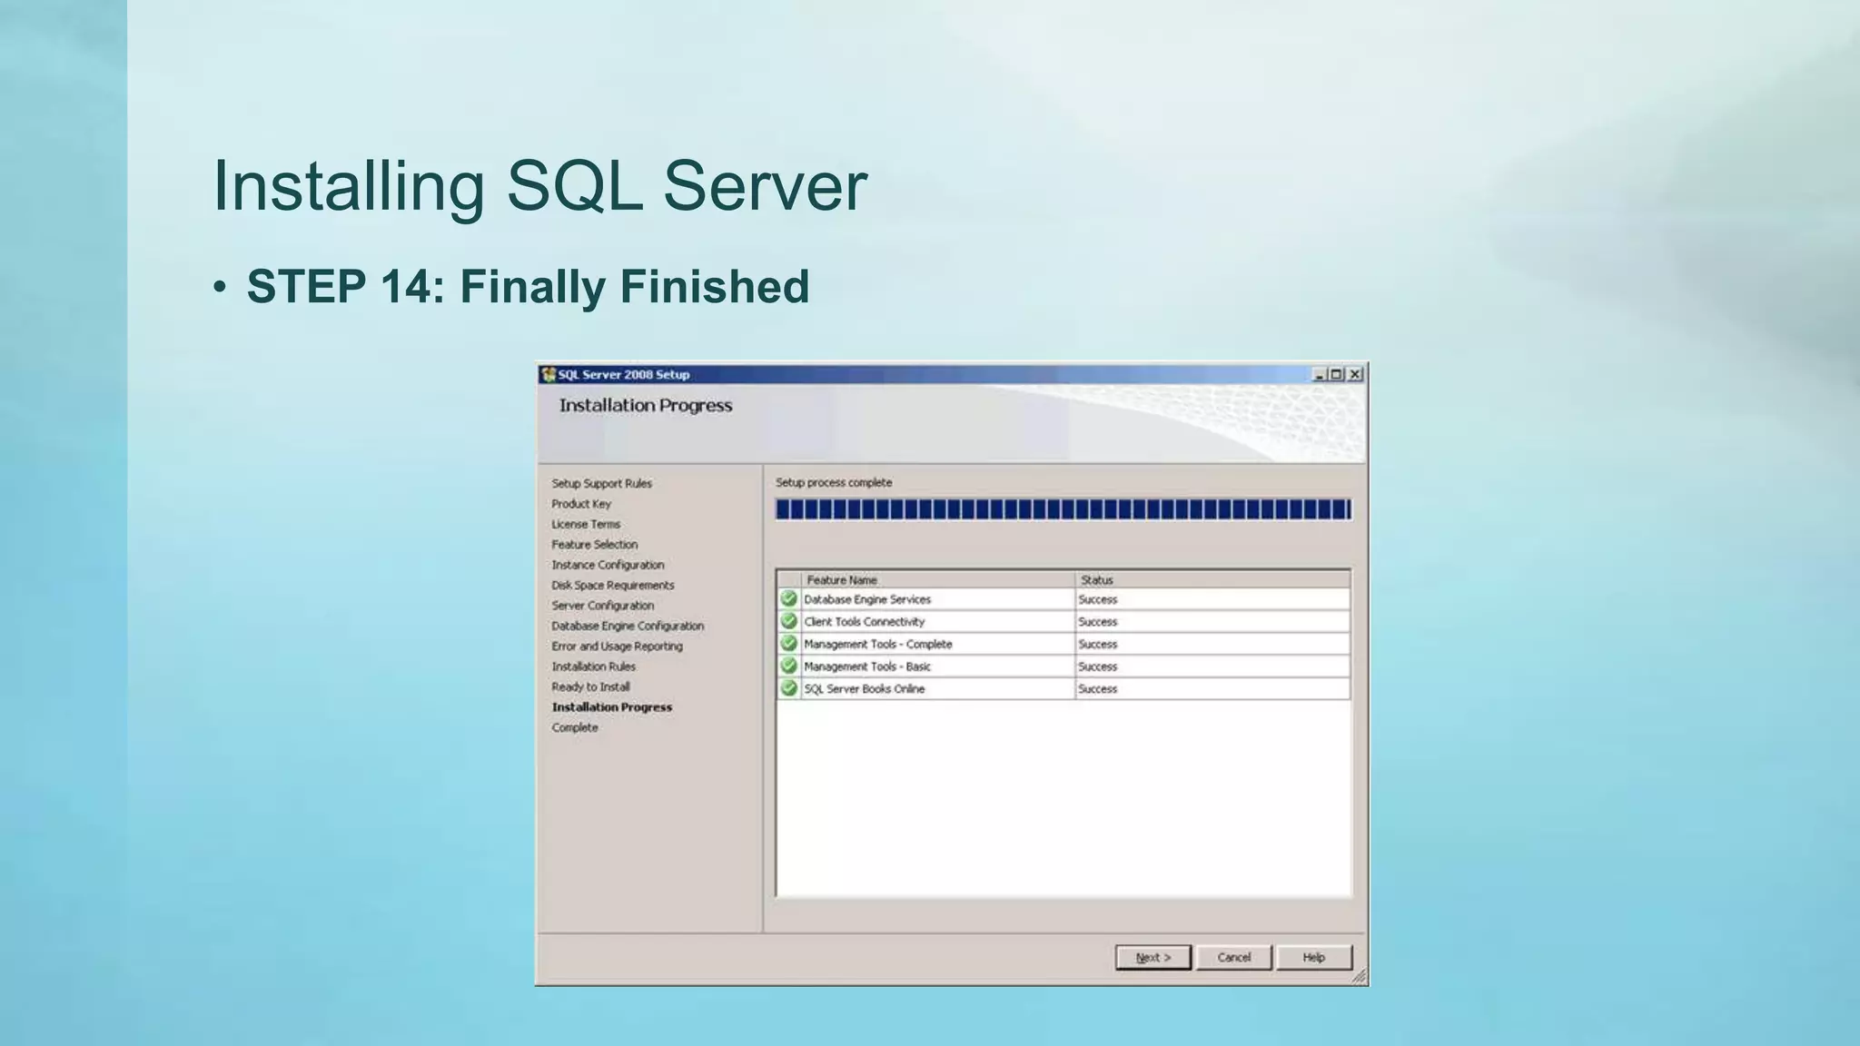Select the License Terms step
The image size is (1860, 1046).
[x=586, y=524]
